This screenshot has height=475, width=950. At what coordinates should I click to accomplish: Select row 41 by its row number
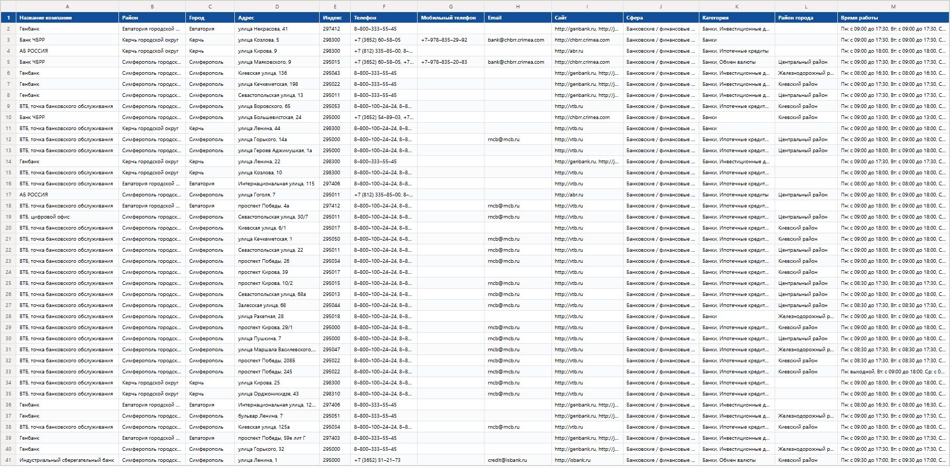click(x=8, y=460)
